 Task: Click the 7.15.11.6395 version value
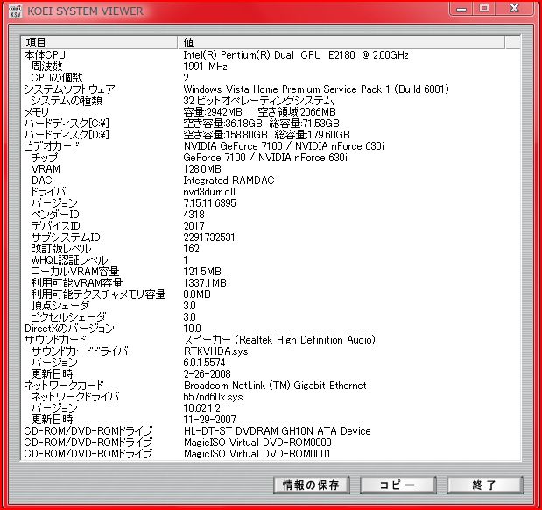pos(209,203)
